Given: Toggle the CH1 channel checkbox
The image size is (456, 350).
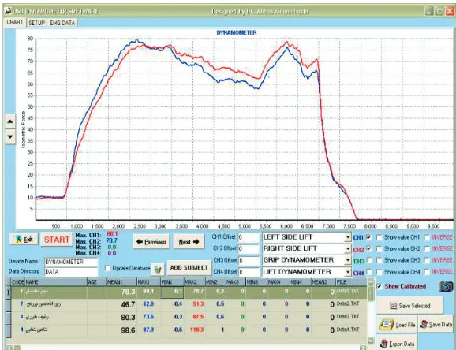Looking at the screenshot, I should pyautogui.click(x=368, y=237).
